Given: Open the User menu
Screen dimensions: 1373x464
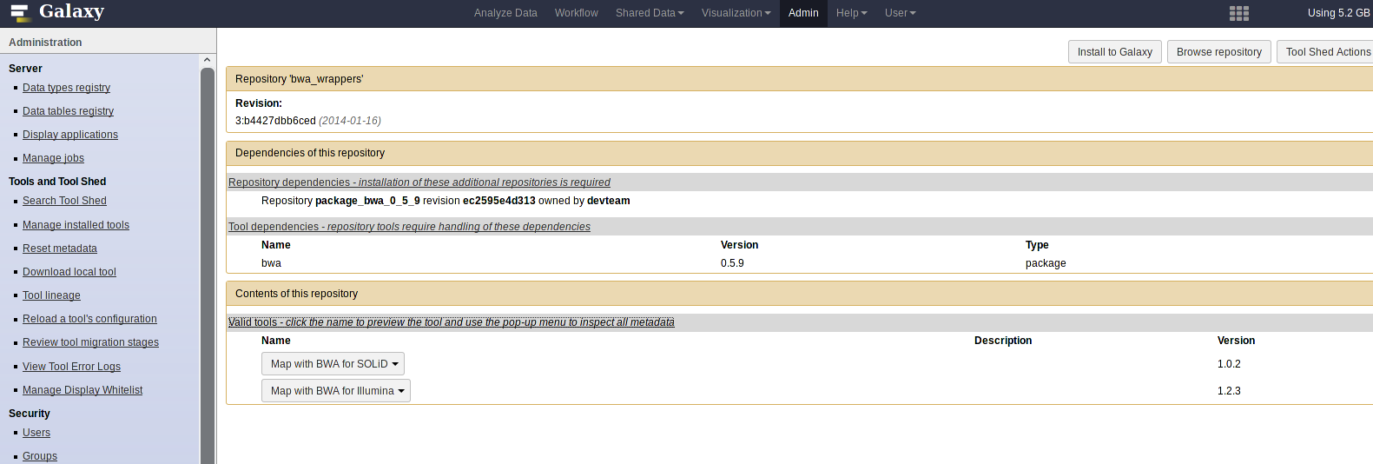Looking at the screenshot, I should (x=900, y=13).
